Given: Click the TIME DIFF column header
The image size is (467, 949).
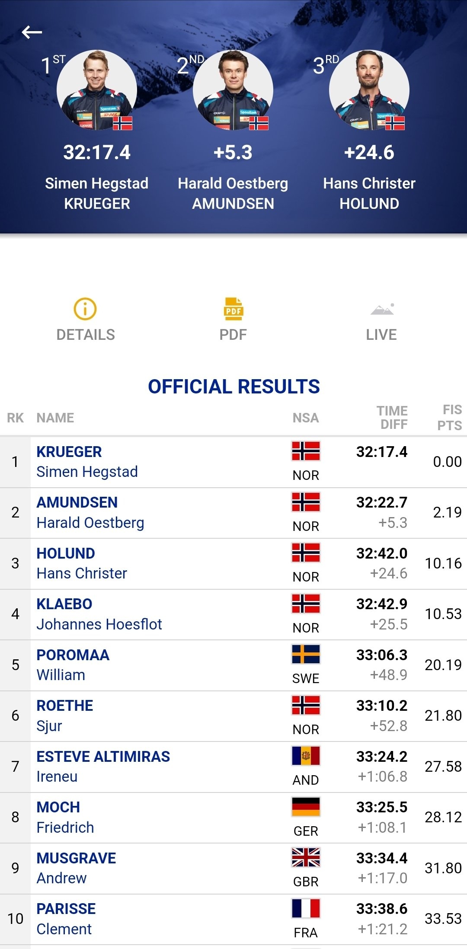Looking at the screenshot, I should [392, 418].
